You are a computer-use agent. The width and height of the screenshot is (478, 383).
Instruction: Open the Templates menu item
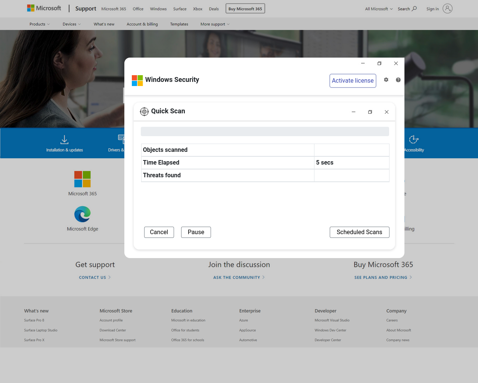[179, 24]
